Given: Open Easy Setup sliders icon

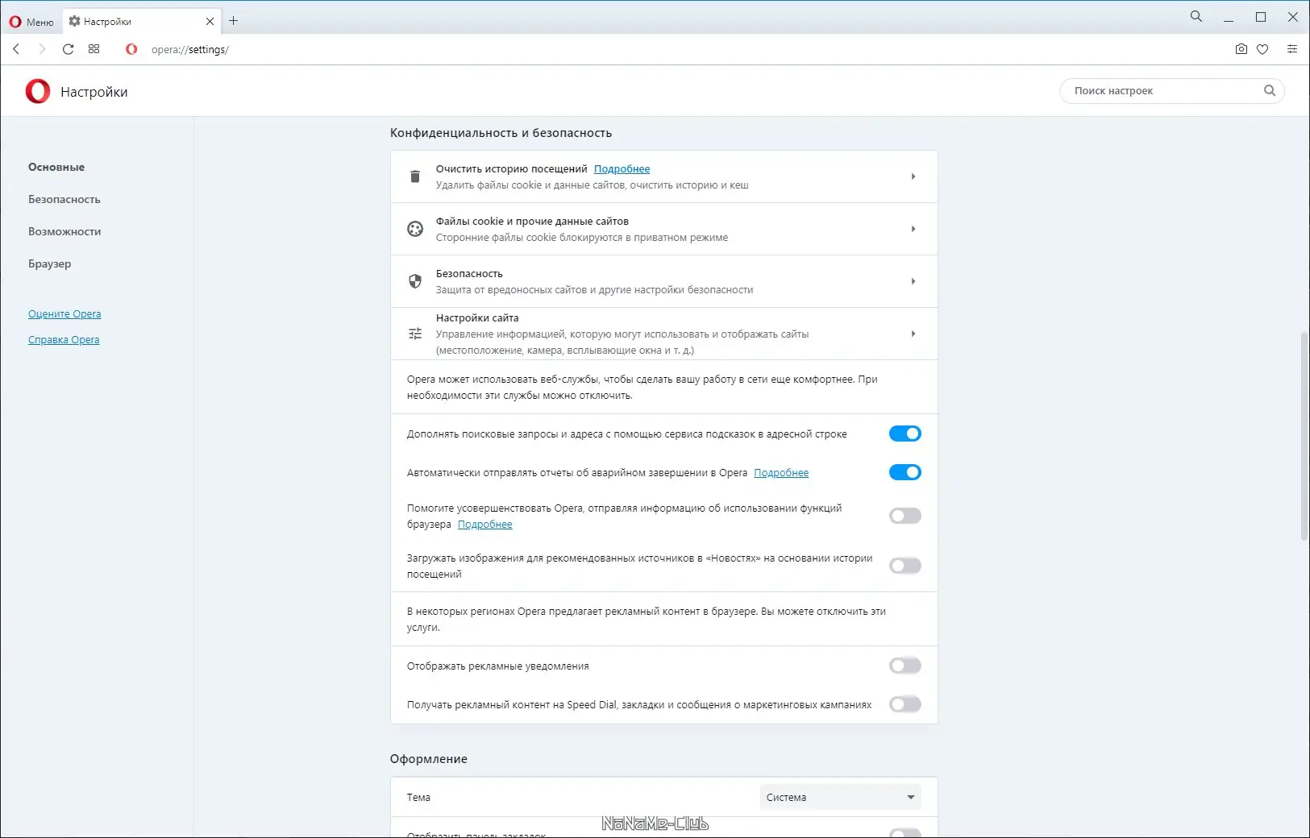Looking at the screenshot, I should coord(1291,49).
